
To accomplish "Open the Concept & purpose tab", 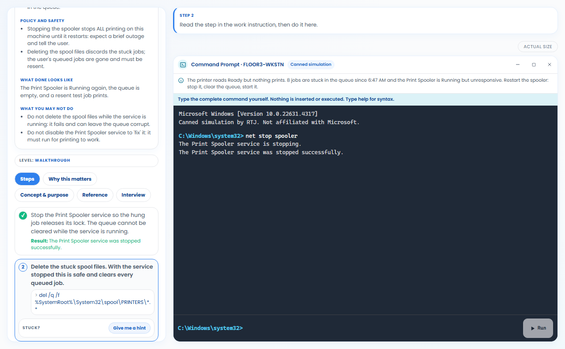I will 44,195.
